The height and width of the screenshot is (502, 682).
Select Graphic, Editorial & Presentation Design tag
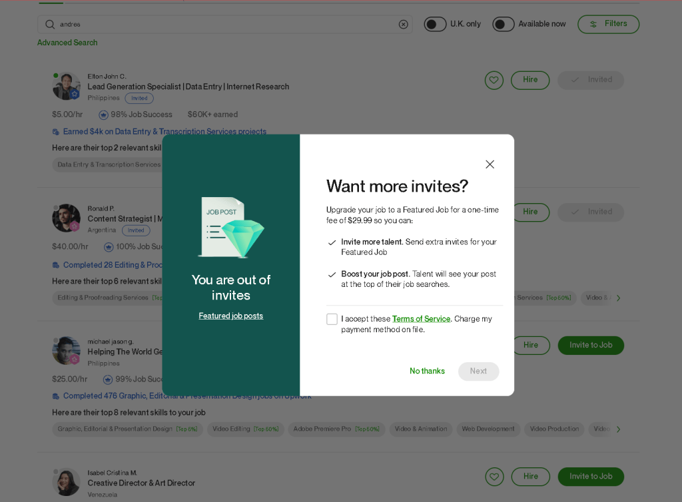pos(127,429)
